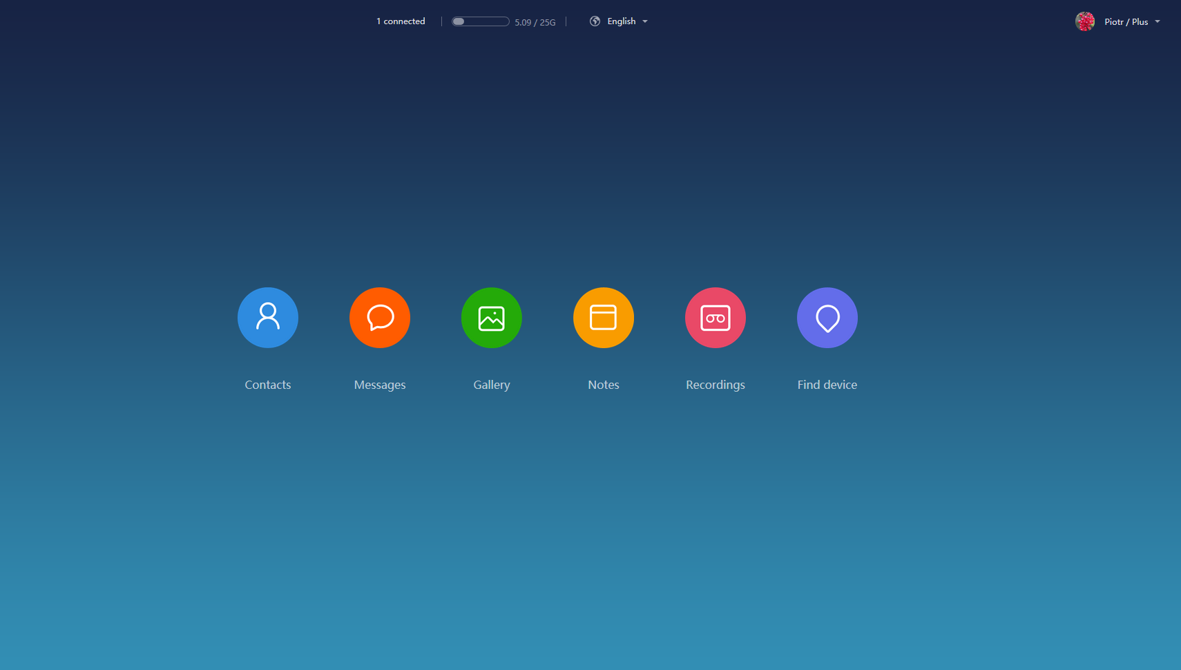Open the yellow Notes icon
The width and height of the screenshot is (1181, 670).
pyautogui.click(x=604, y=318)
